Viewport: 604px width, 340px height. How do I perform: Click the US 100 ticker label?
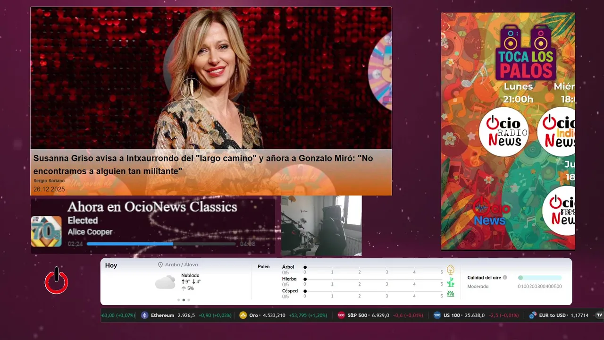[452, 315]
